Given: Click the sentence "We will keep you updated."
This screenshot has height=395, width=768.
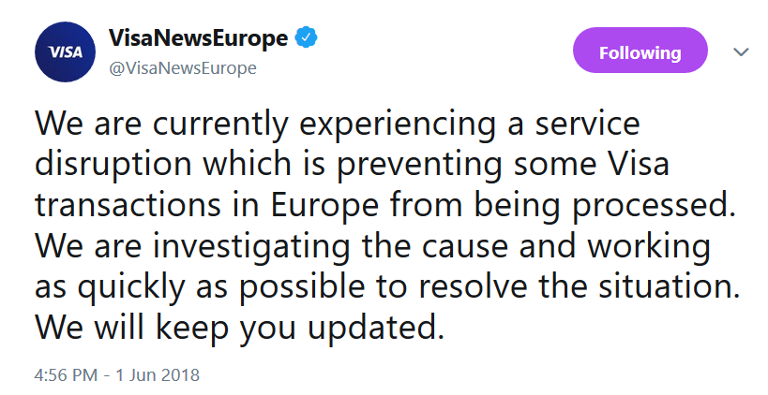Looking at the screenshot, I should pos(239,328).
